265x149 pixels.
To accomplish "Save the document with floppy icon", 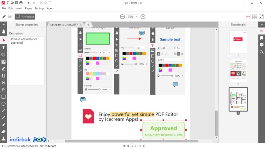I will [x=17, y=3].
